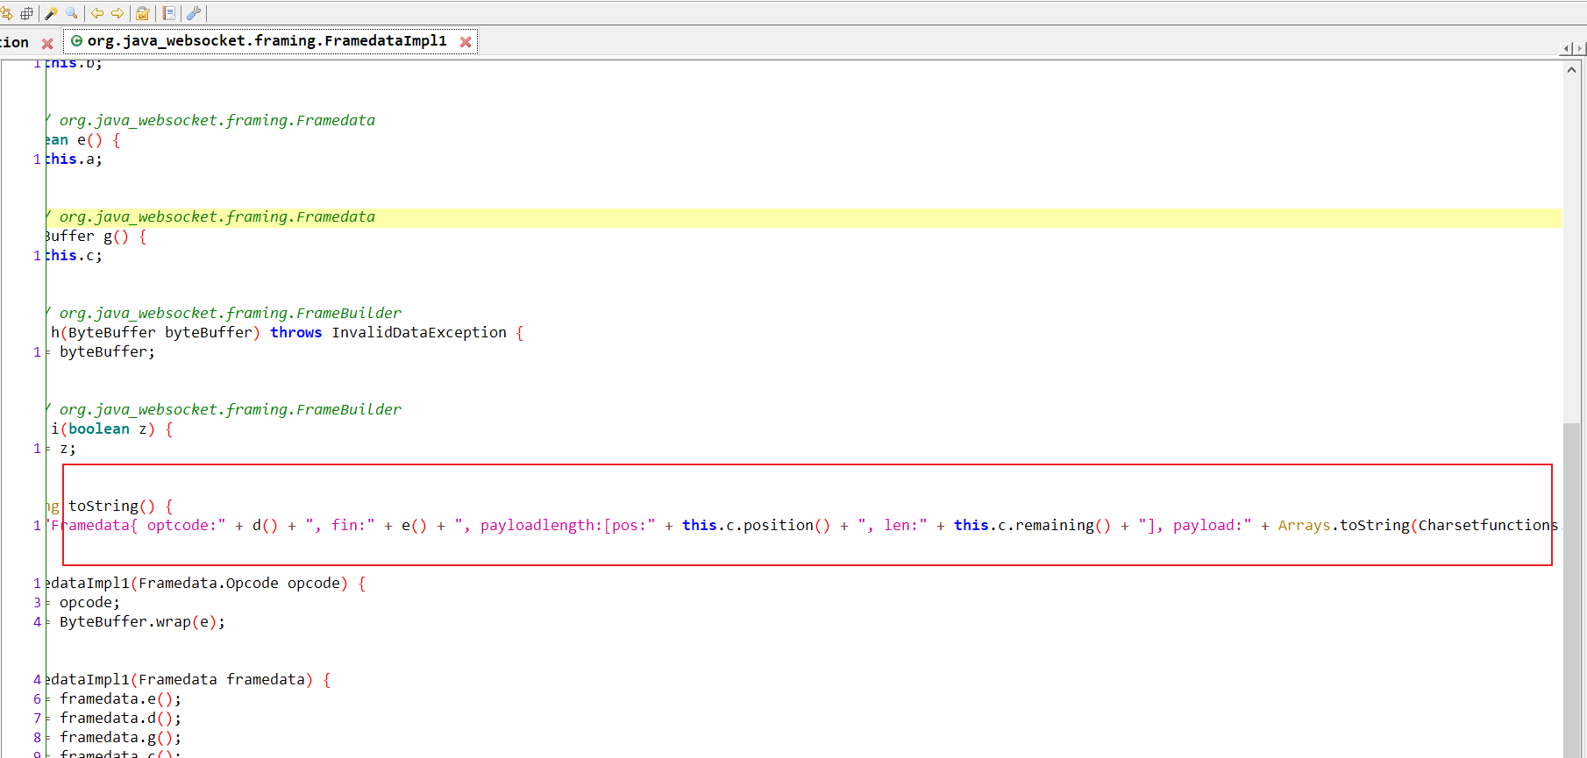
Task: Toggle flatten packages icon
Action: [27, 13]
